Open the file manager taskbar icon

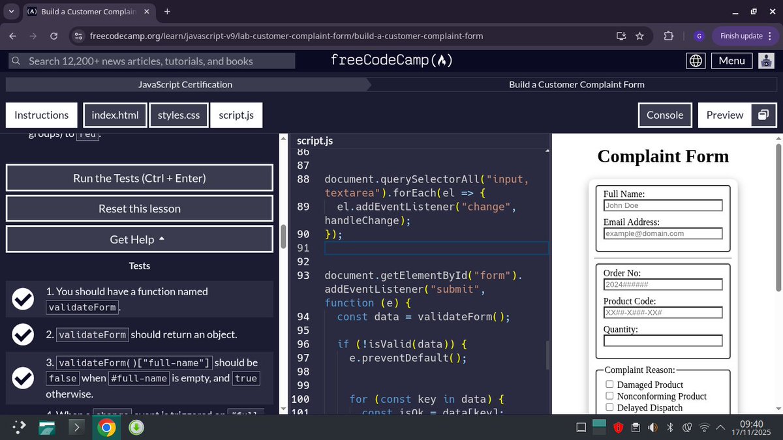click(x=46, y=428)
